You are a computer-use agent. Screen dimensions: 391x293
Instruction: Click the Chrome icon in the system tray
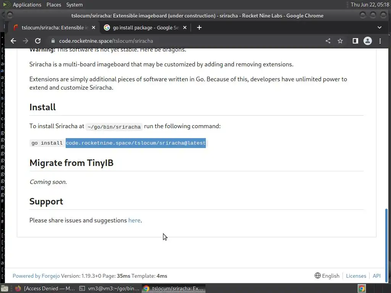tap(362, 288)
